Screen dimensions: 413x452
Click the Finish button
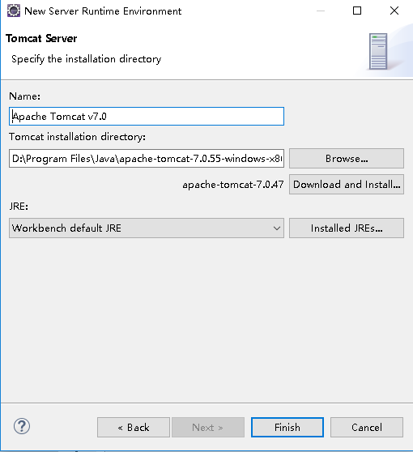[x=287, y=427]
